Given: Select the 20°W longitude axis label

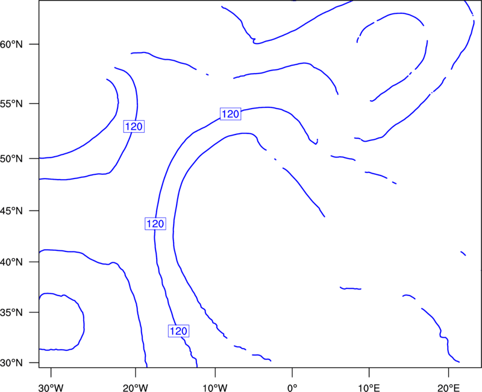Looking at the screenshot, I should click(136, 388).
